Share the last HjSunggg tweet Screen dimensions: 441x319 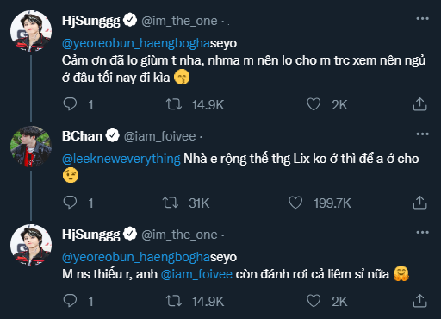(419, 301)
